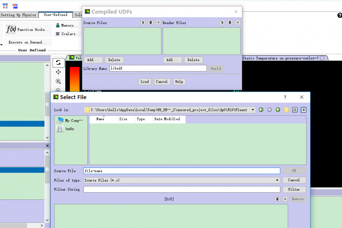The image size is (342, 228).
Task: Click Select File dialog help question mark
Action: [x=285, y=97]
